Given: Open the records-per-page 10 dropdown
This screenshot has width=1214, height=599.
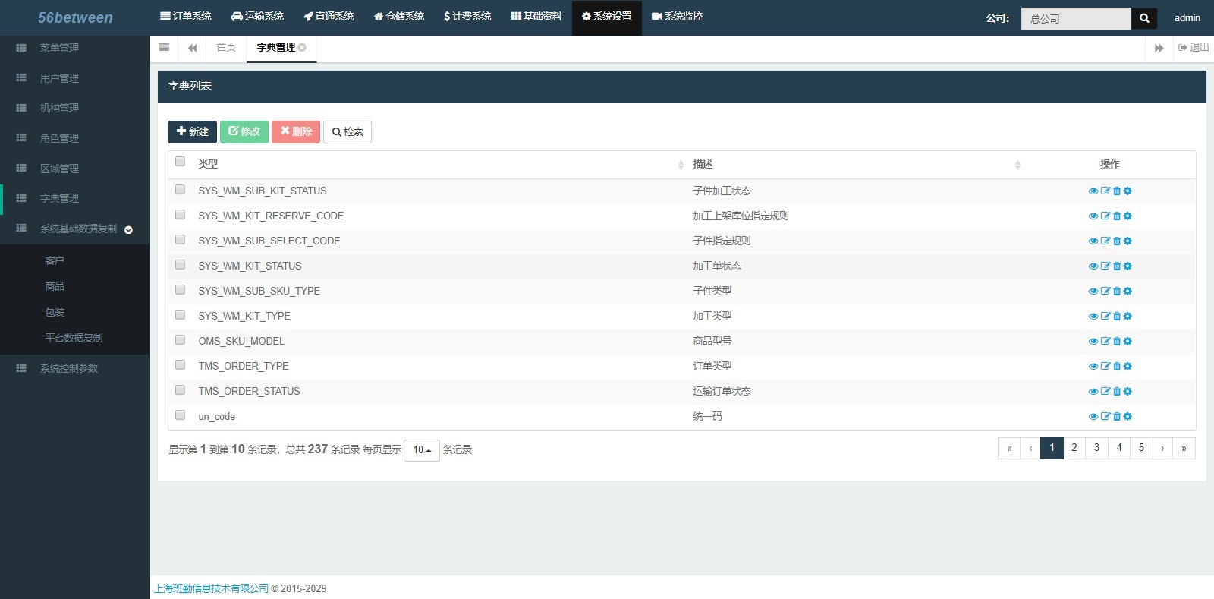Looking at the screenshot, I should (x=422, y=450).
